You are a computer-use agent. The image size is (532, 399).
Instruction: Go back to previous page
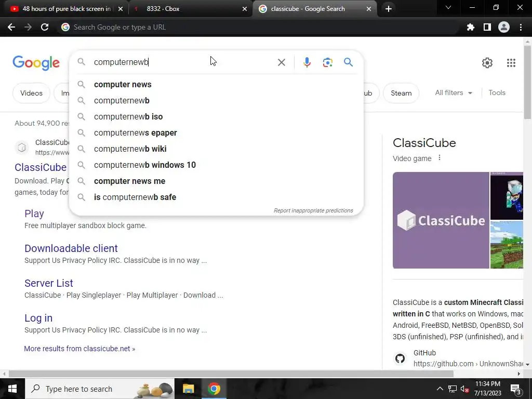click(x=11, y=27)
